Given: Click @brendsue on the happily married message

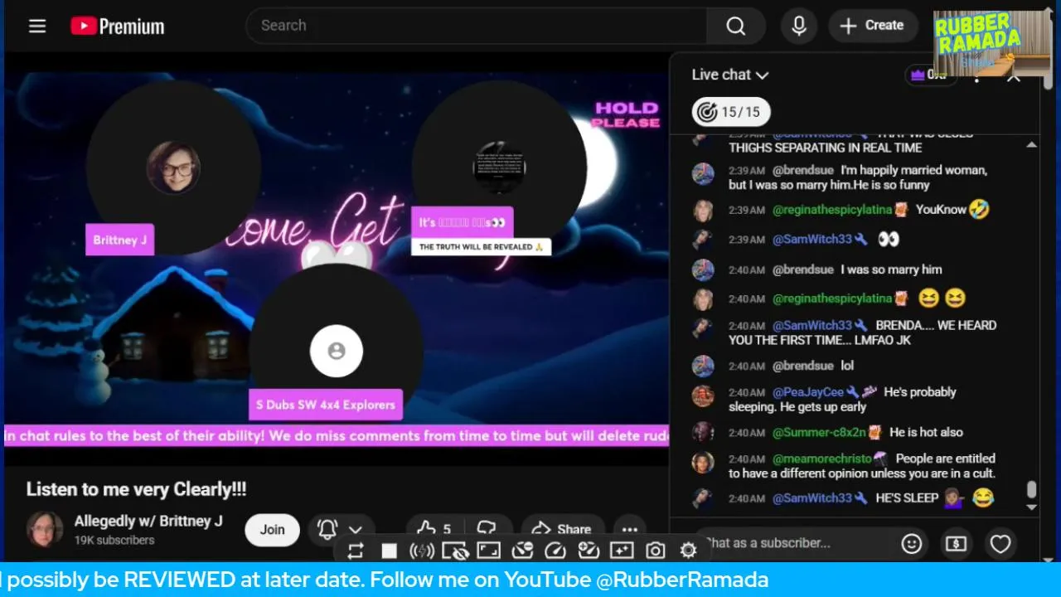Looking at the screenshot, I should [x=803, y=170].
